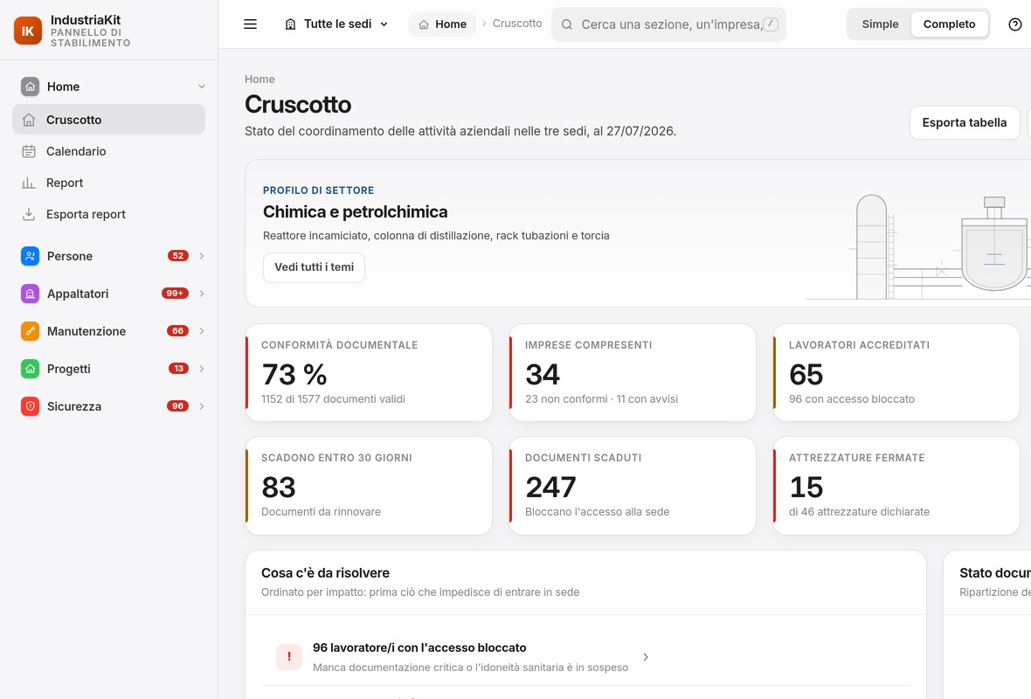The height and width of the screenshot is (699, 1031).
Task: Click the Sicurezza badge showing 96
Action: 178,405
